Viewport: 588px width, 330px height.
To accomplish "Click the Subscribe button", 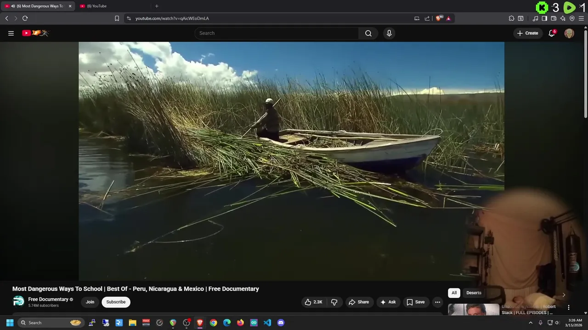I will (116, 302).
